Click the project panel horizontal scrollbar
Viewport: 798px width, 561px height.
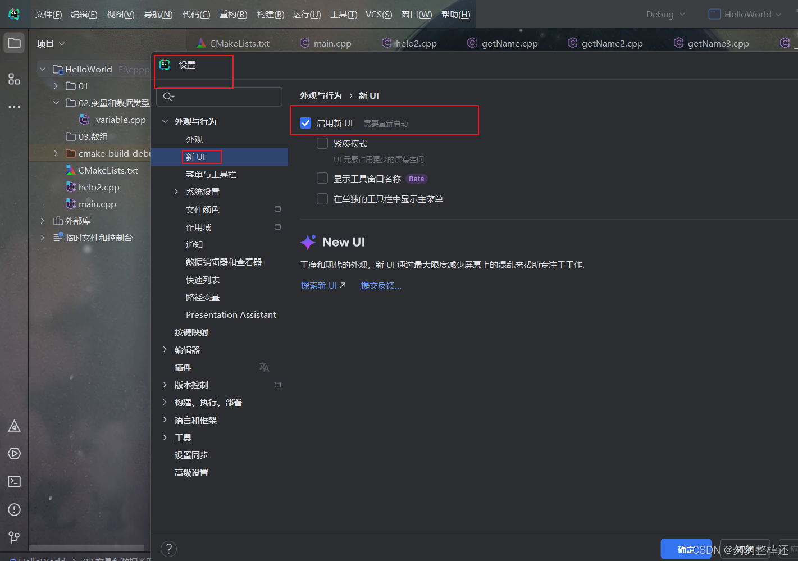[x=87, y=548]
